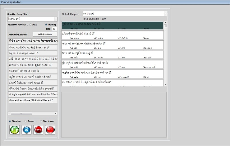Choose the Answer output radio option
Image resolution: width=230 pixels, height=146 pixels.
pyautogui.click(x=26, y=121)
